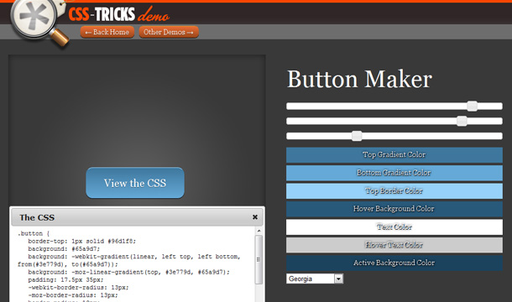This screenshot has width=512, height=302.
Task: Pick the Bottom Gradient Color
Action: [x=394, y=173]
